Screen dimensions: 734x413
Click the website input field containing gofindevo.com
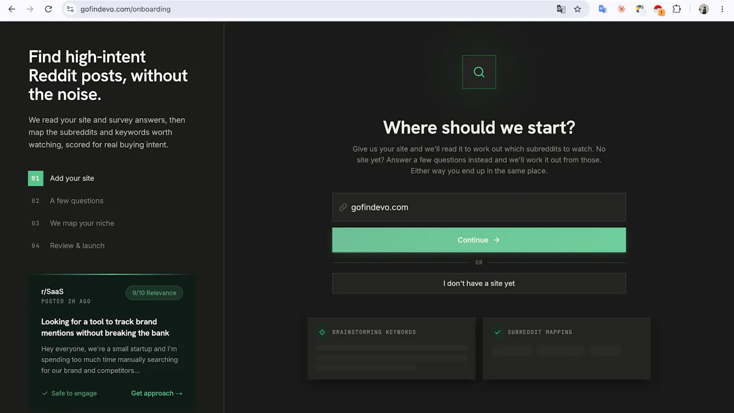click(x=479, y=207)
